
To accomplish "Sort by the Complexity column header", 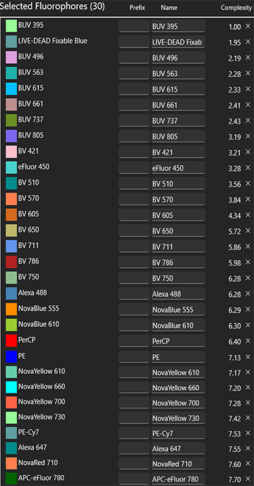I will tap(236, 8).
